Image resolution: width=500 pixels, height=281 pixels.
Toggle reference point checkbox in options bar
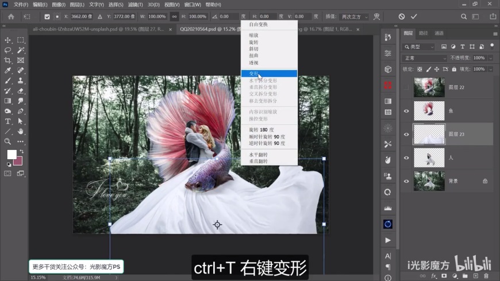click(47, 17)
